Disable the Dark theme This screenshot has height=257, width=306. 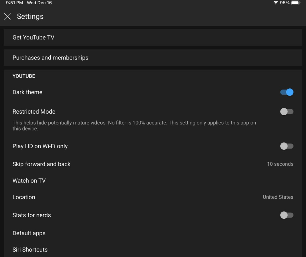287,92
